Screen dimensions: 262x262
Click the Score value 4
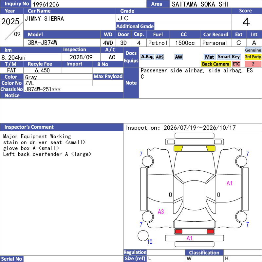(x=246, y=22)
